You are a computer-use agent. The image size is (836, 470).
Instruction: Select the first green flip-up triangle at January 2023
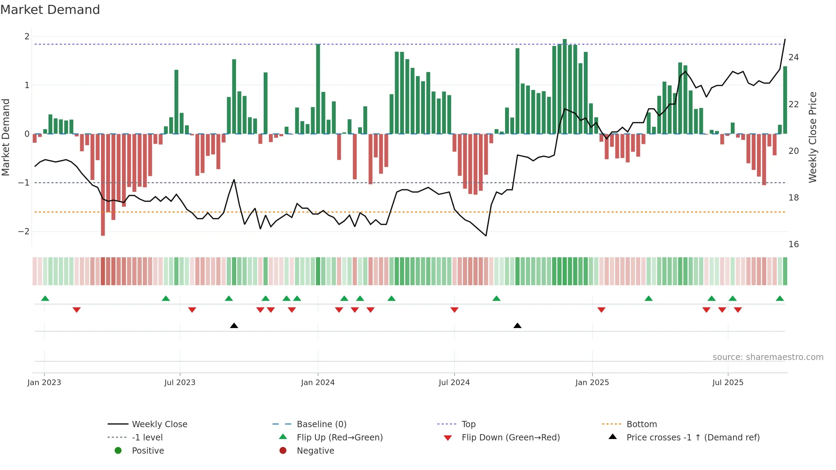tap(45, 298)
